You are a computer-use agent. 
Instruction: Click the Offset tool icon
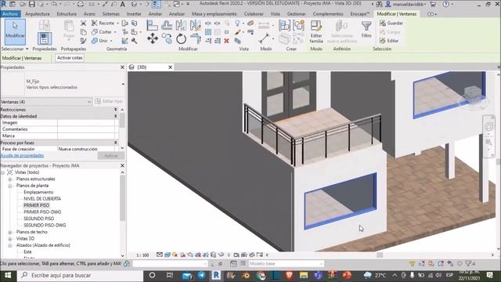167,25
